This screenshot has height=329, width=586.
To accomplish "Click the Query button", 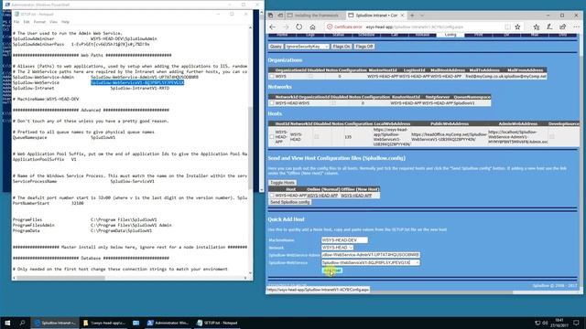I will point(276,47).
